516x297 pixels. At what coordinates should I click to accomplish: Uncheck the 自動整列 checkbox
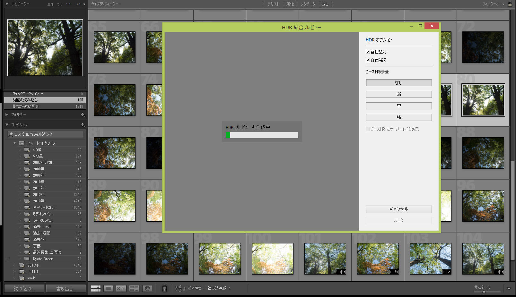tap(368, 52)
